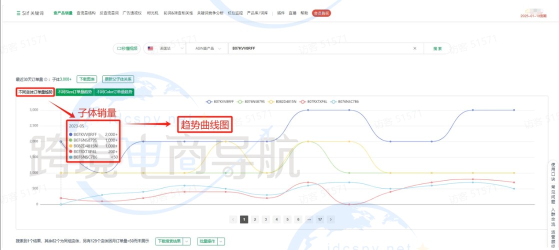Image resolution: width=559 pixels, height=250 pixels.
Task: Open 使用口诀 in the right sidebar
Action: coord(552,171)
